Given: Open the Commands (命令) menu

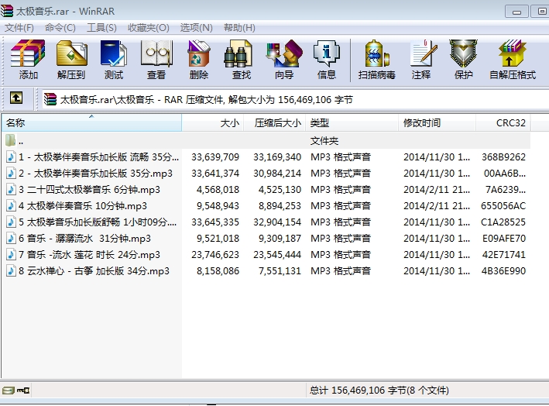Looking at the screenshot, I should pos(60,28).
